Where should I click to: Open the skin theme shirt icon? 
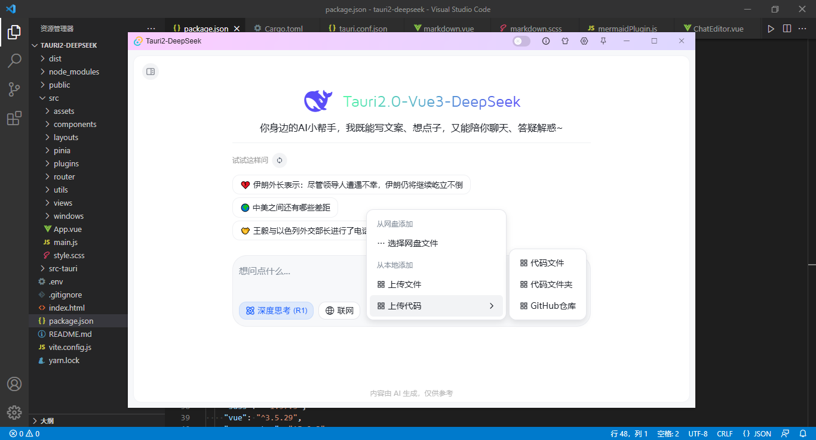click(x=565, y=41)
